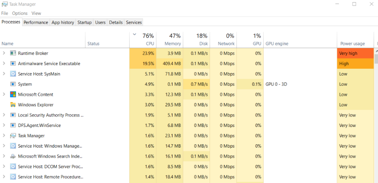
Task: Switch to the Performance tab
Action: coord(36,23)
